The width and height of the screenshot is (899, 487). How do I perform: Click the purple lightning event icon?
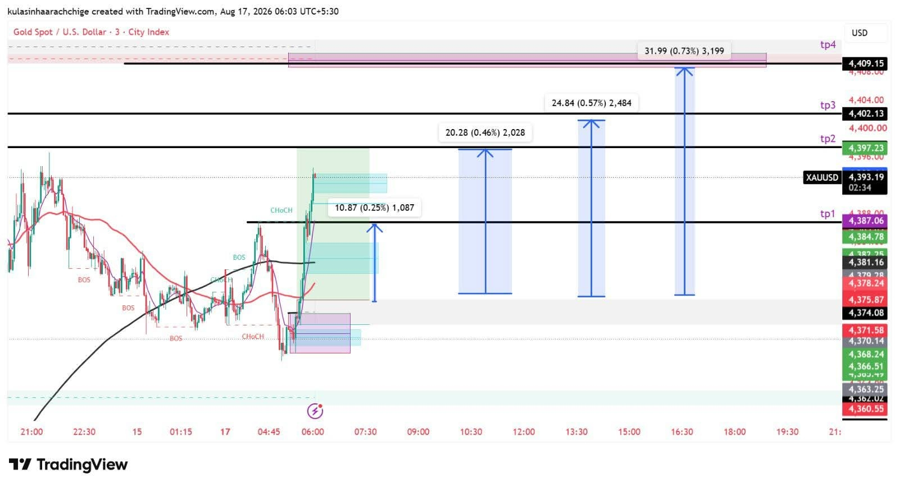pos(315,411)
